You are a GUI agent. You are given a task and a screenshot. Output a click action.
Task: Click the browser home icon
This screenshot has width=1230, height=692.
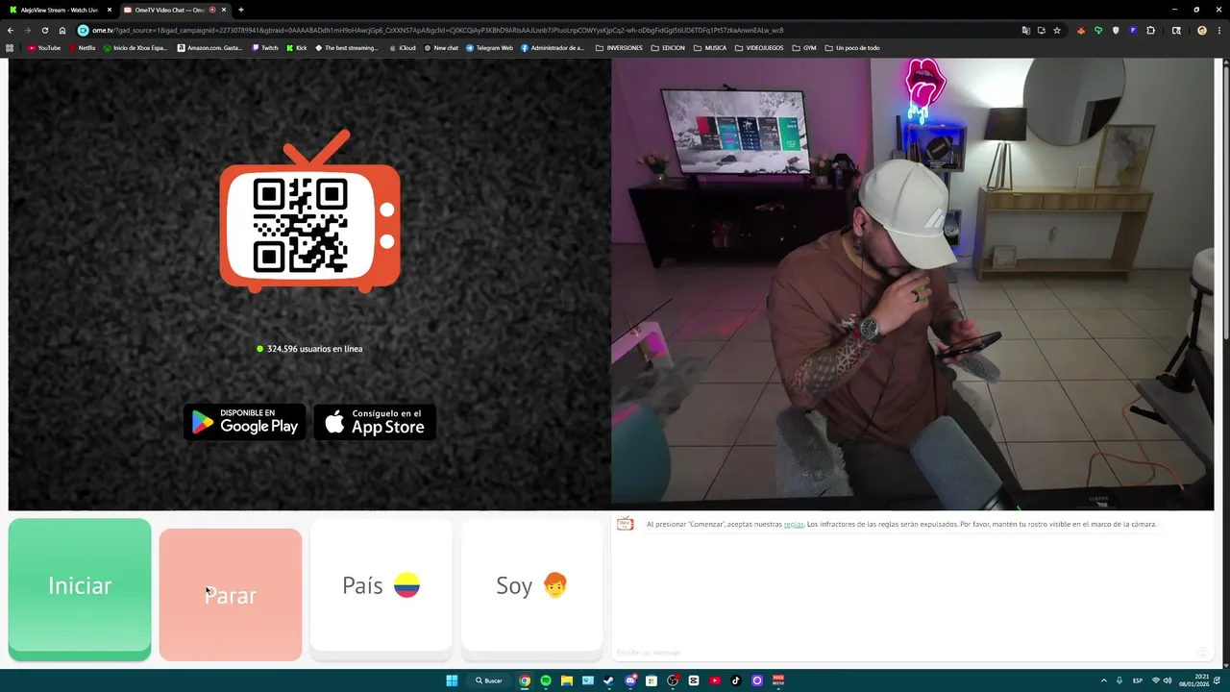pos(62,31)
